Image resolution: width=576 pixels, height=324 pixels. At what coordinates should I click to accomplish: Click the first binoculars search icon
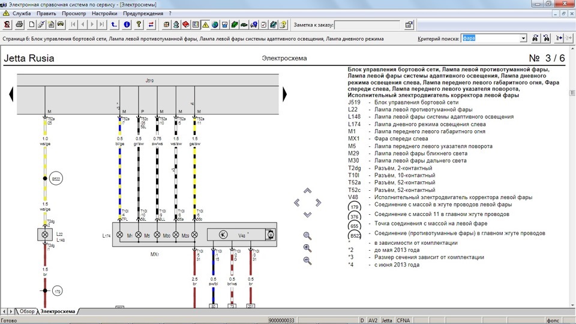(x=535, y=38)
